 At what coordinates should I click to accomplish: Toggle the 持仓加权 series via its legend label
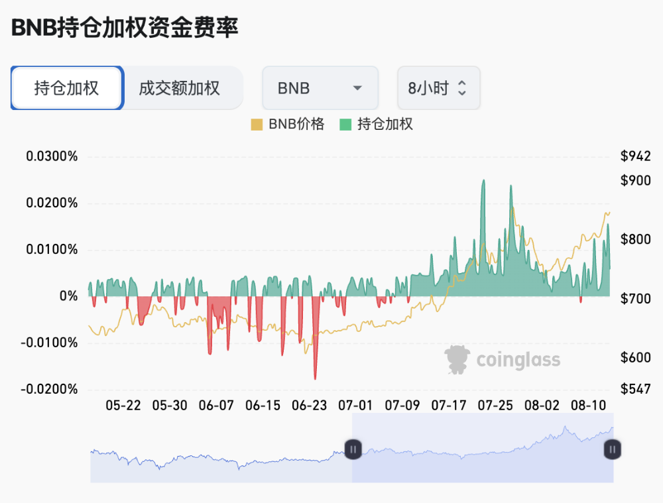[385, 124]
